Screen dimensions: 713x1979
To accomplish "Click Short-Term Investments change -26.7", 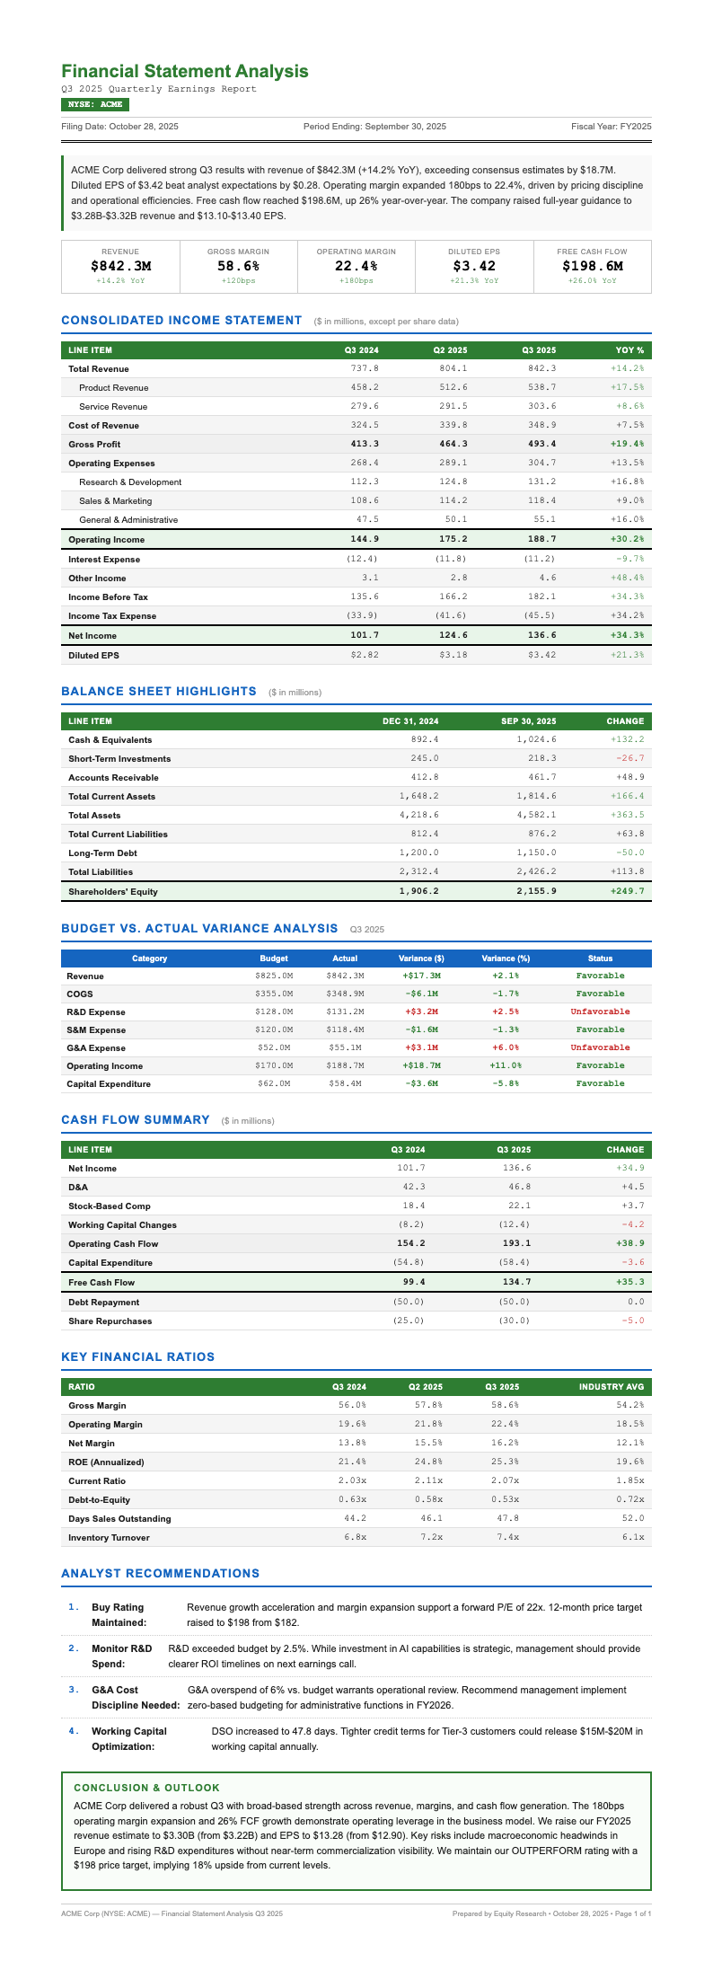I will point(629,759).
